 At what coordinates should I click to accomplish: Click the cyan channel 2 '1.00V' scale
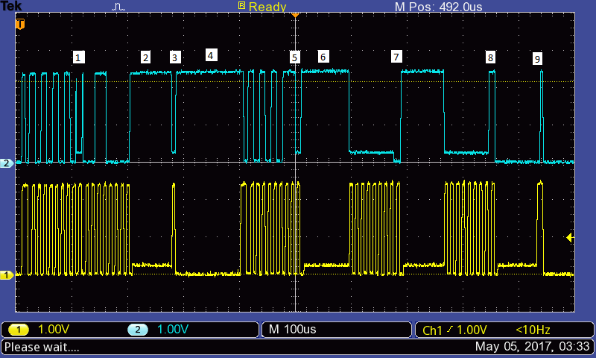pyautogui.click(x=173, y=330)
